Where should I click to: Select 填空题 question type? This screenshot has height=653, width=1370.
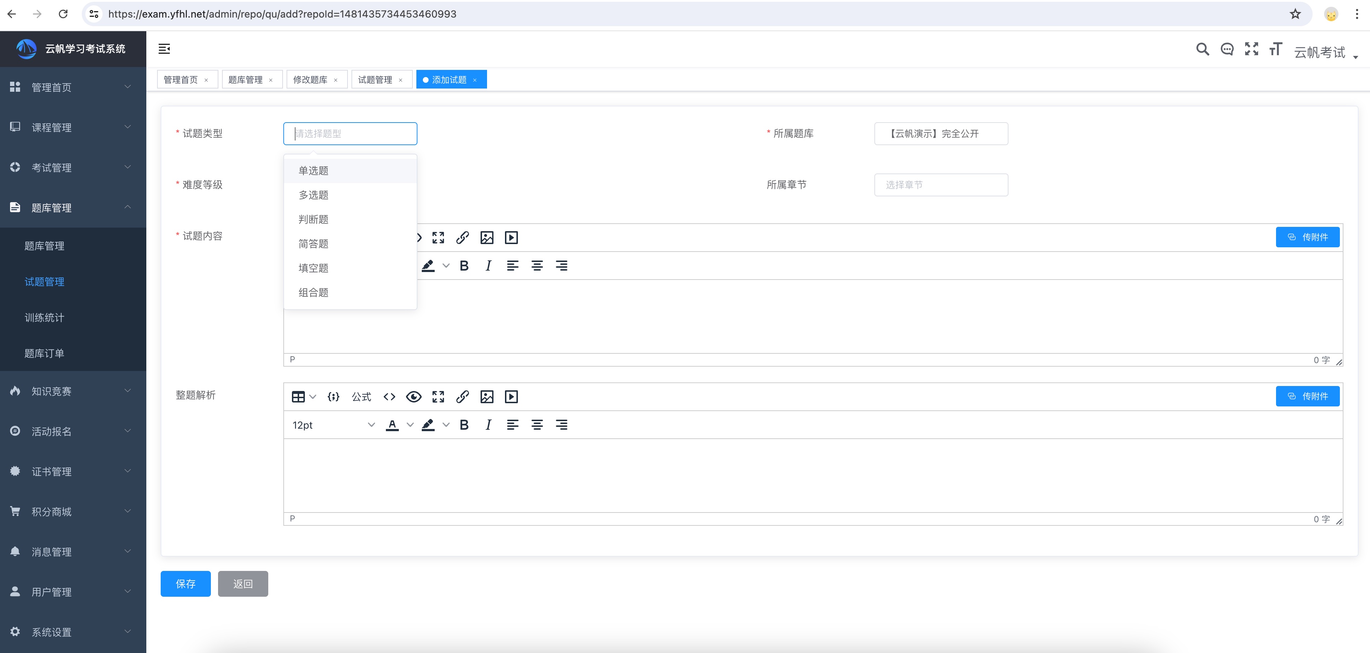click(x=350, y=268)
